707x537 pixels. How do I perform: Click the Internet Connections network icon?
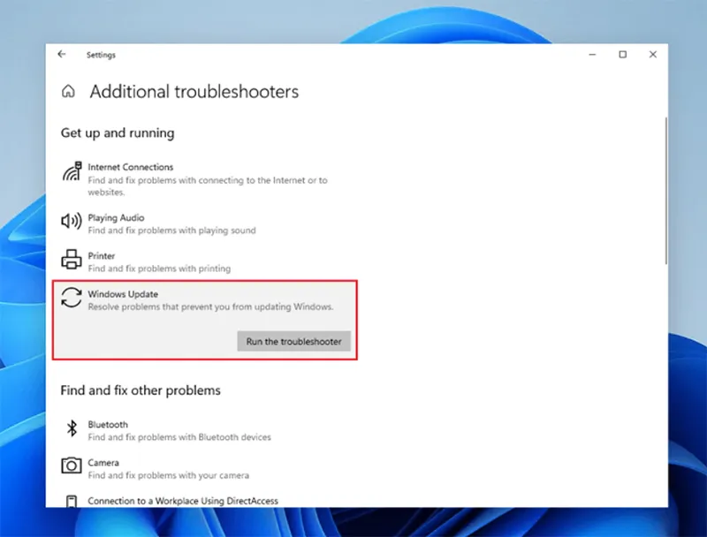[x=72, y=171]
